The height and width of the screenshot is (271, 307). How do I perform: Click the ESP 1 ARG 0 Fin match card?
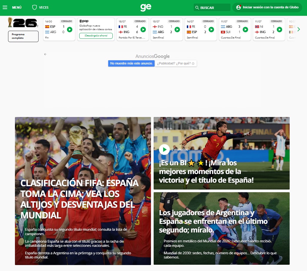coord(59,29)
